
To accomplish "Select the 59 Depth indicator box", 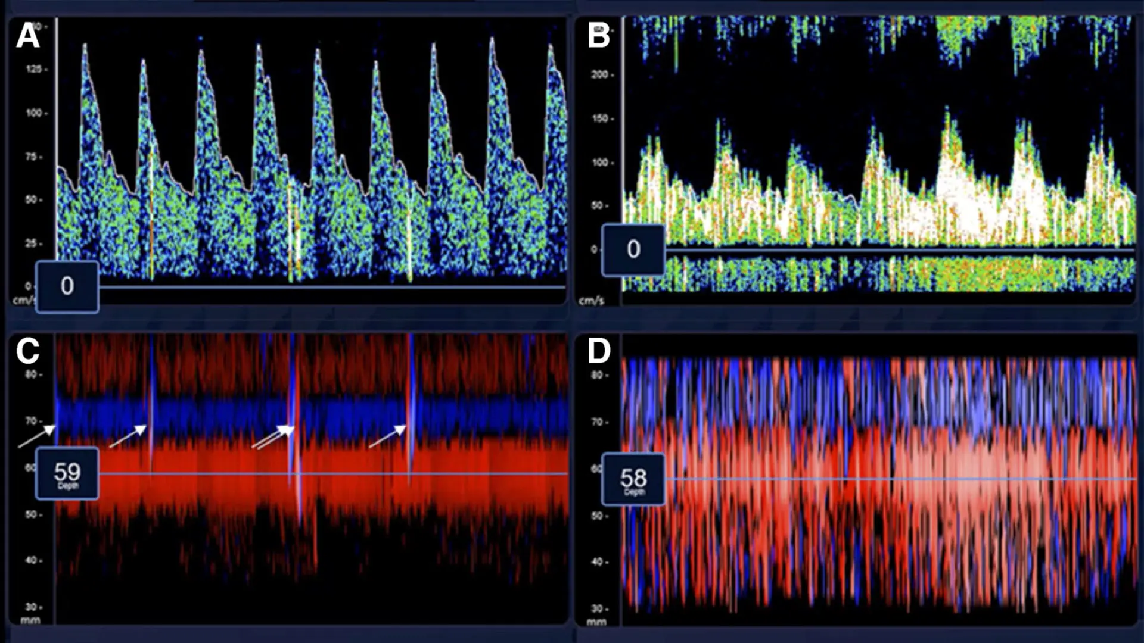I will coord(67,474).
